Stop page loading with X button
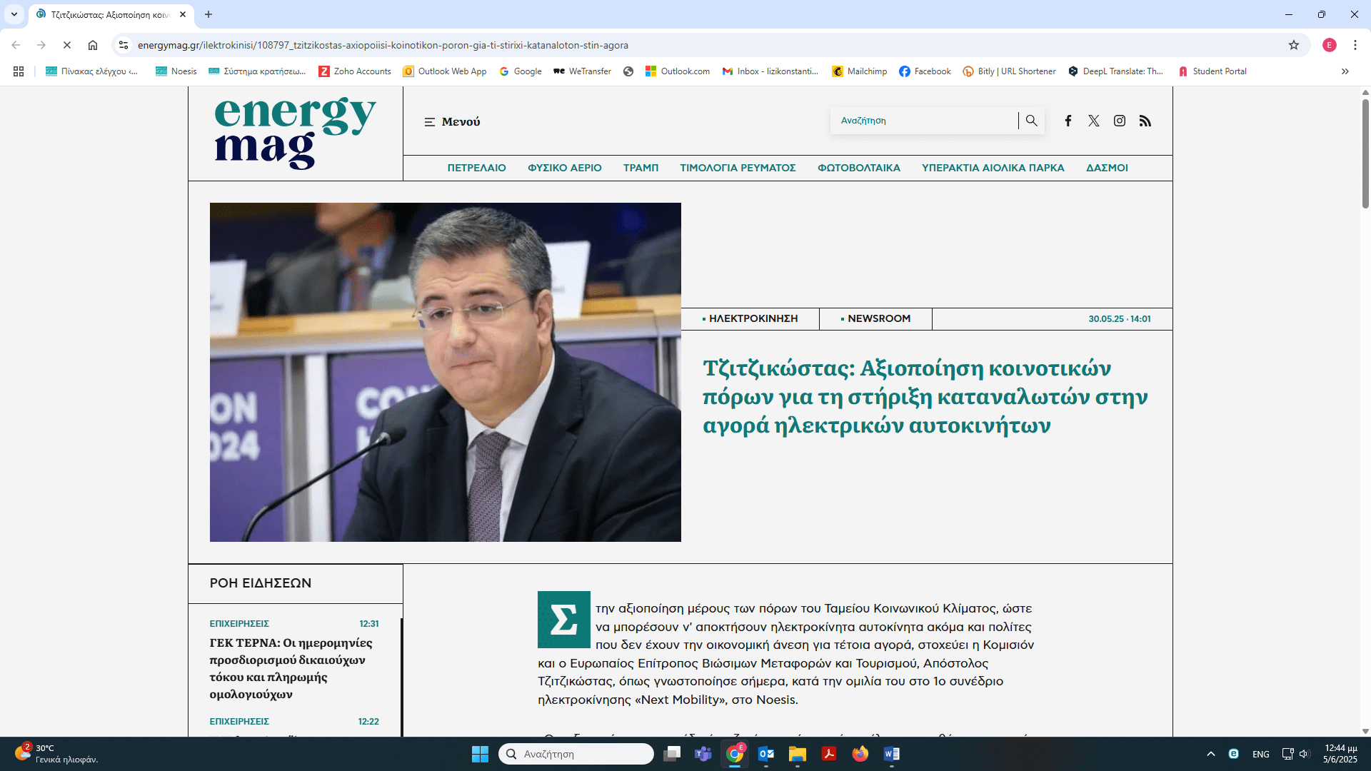Image resolution: width=1371 pixels, height=771 pixels. tap(66, 45)
